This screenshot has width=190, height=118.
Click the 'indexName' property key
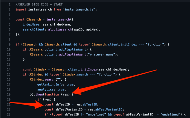31,24
